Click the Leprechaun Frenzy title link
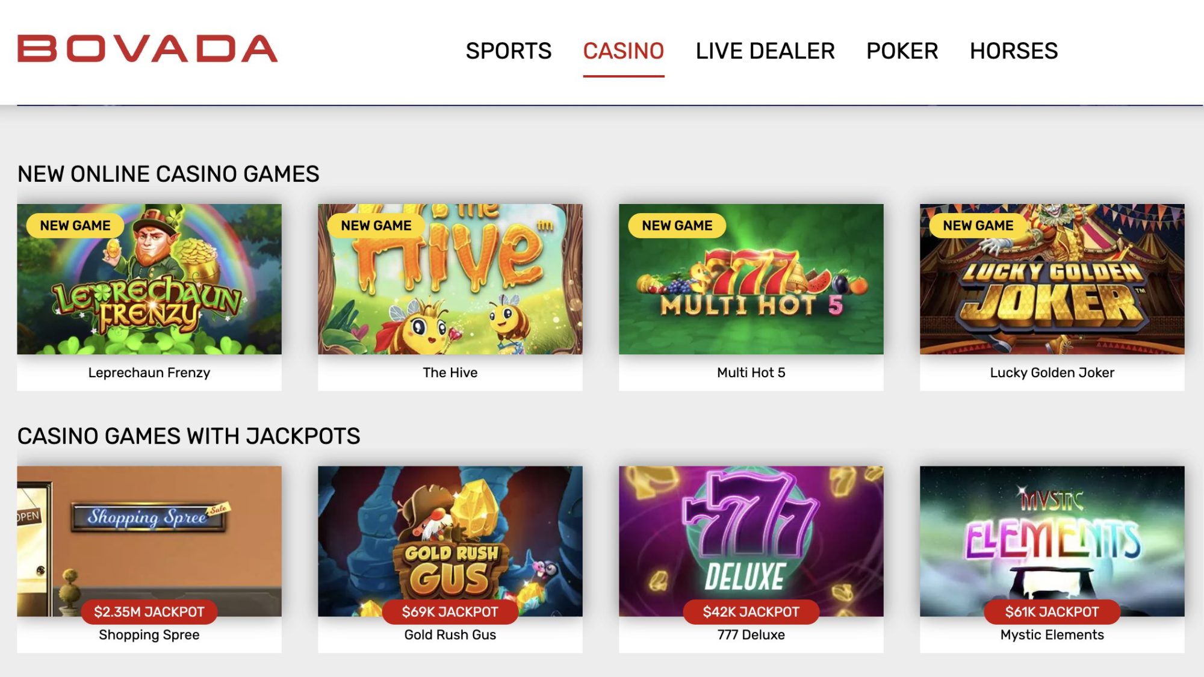 click(149, 373)
